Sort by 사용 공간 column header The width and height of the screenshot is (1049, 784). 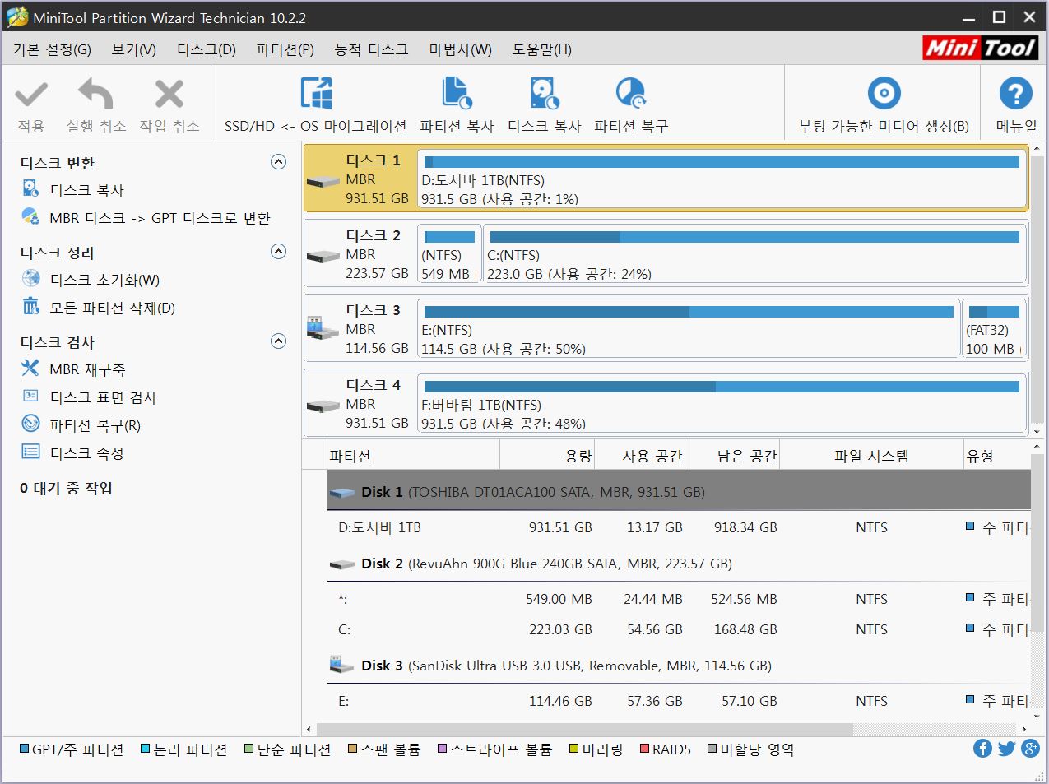(640, 455)
